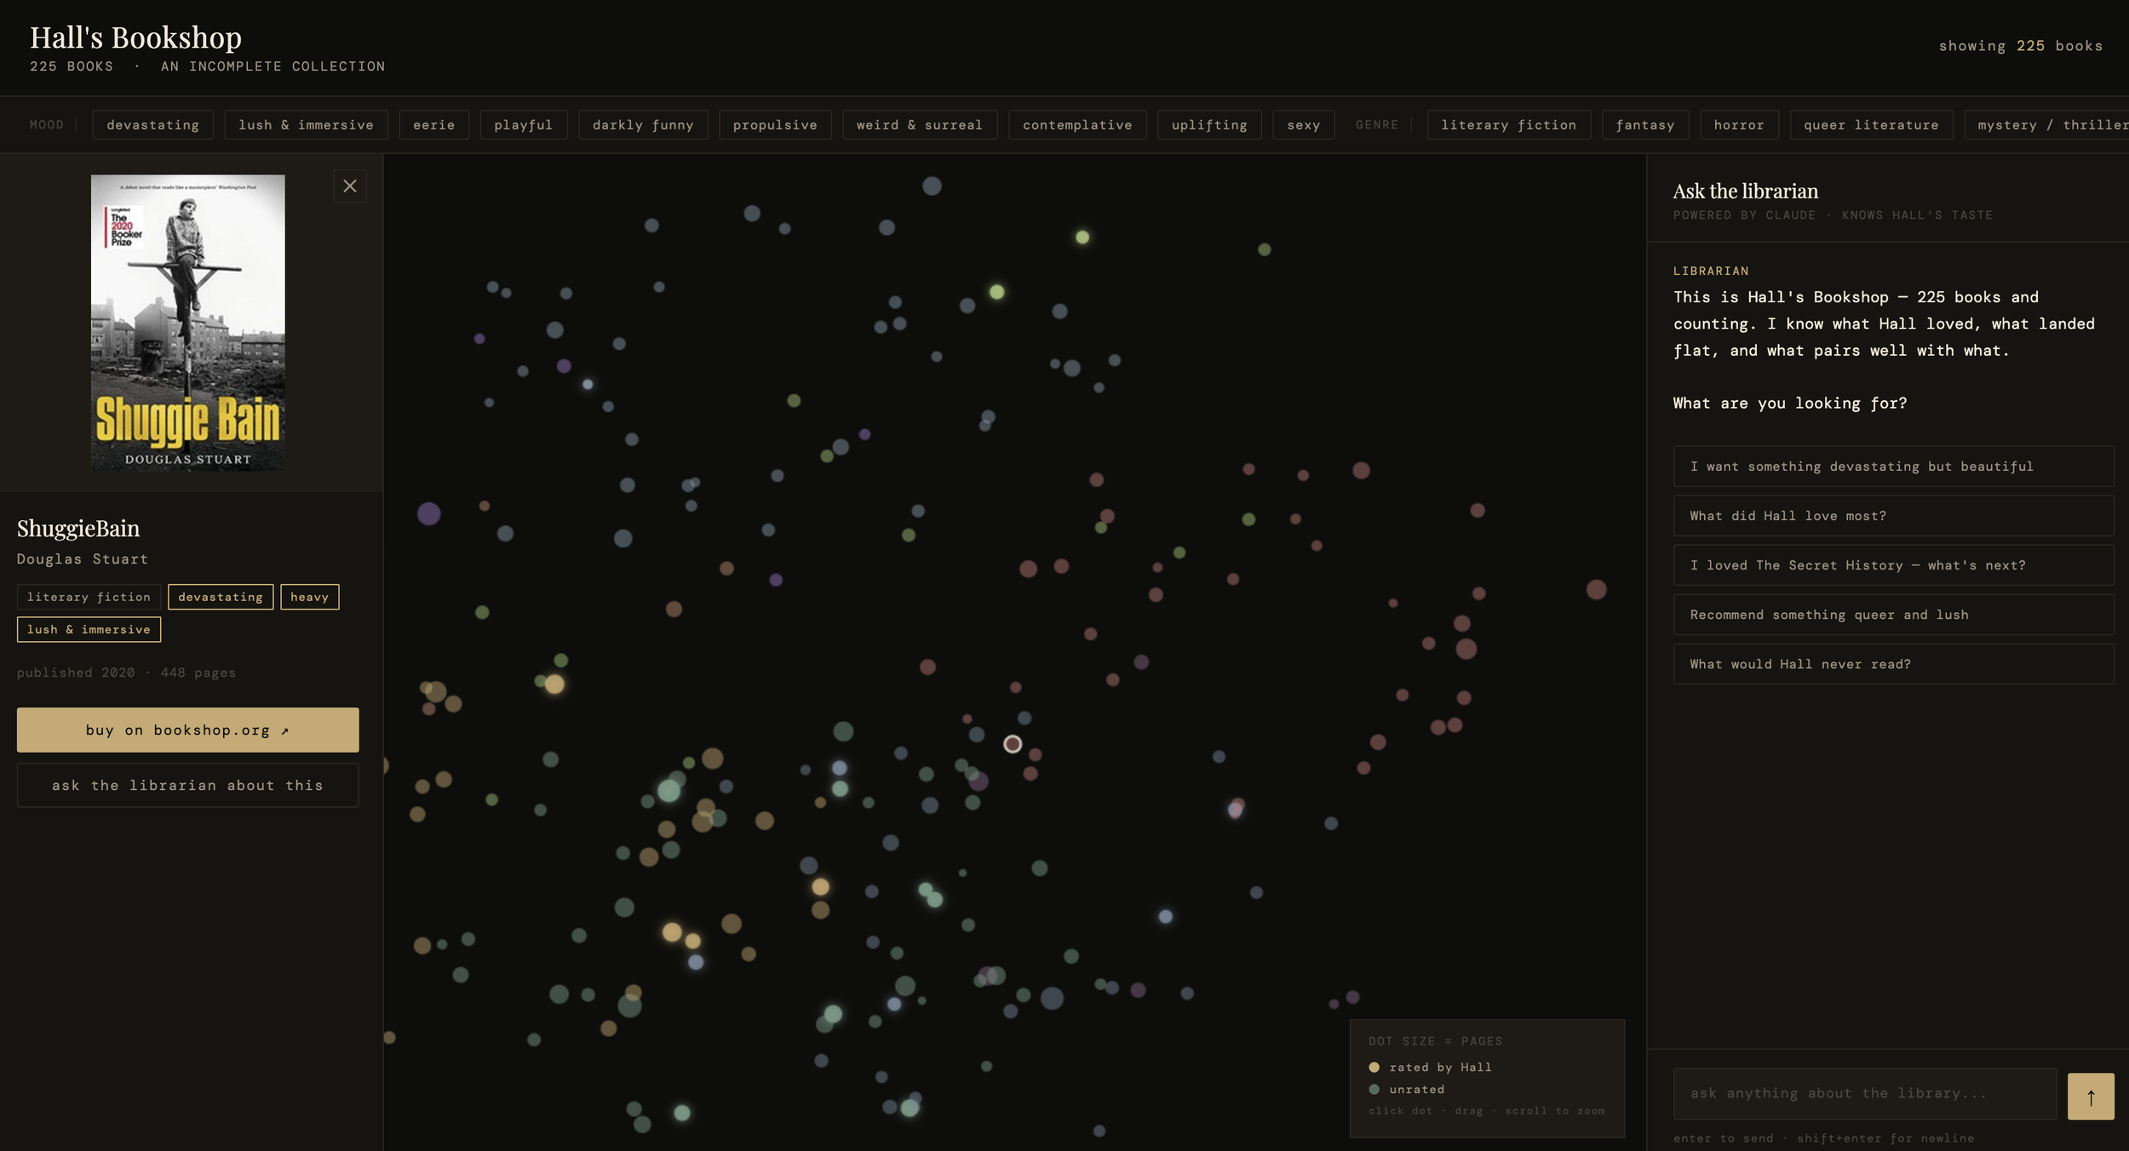The image size is (2129, 1151).
Task: Enable the darkly funny mood filter
Action: click(642, 125)
